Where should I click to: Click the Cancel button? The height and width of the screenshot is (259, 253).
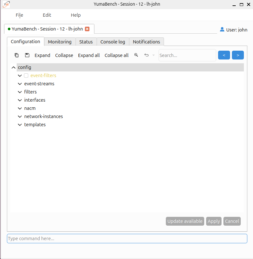tap(232, 221)
